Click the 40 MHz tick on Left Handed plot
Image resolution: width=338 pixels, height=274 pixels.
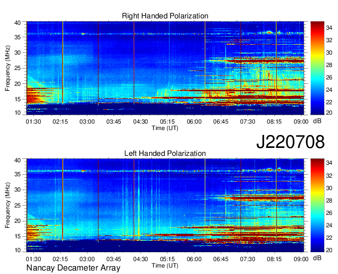click(x=18, y=160)
